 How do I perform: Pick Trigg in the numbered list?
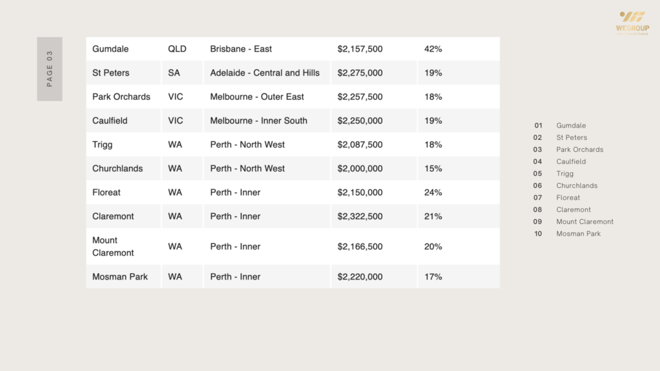pyautogui.click(x=565, y=174)
